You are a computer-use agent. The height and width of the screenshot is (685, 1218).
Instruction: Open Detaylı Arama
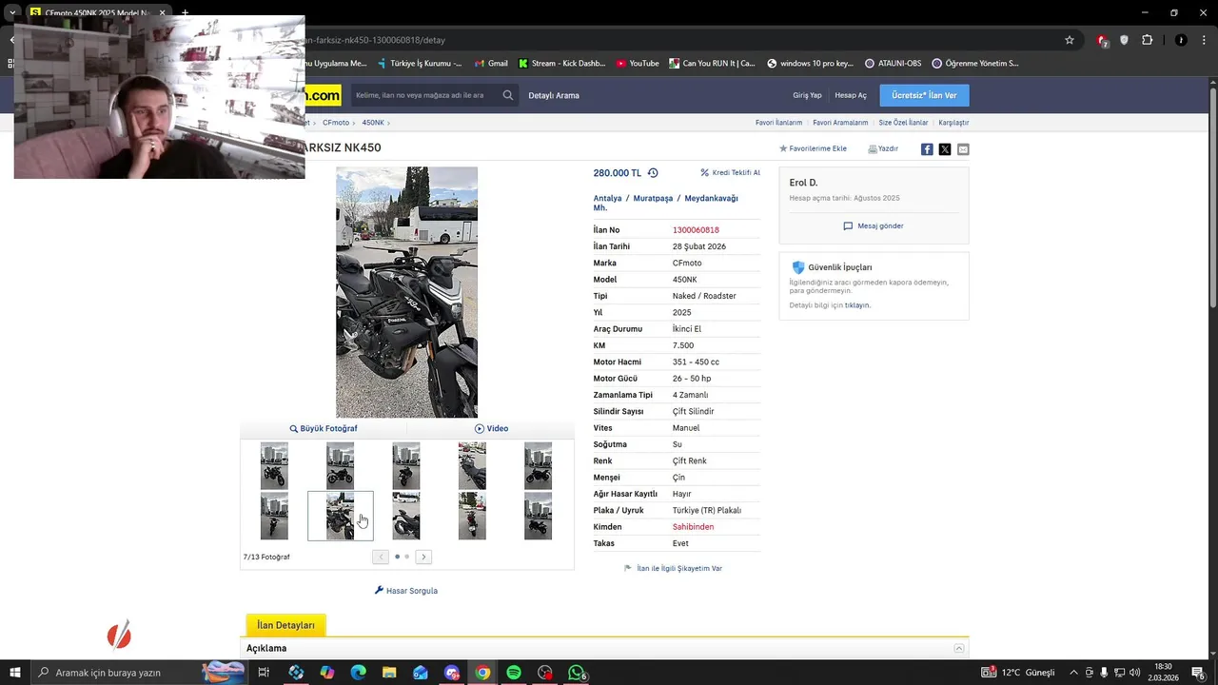[x=554, y=95]
